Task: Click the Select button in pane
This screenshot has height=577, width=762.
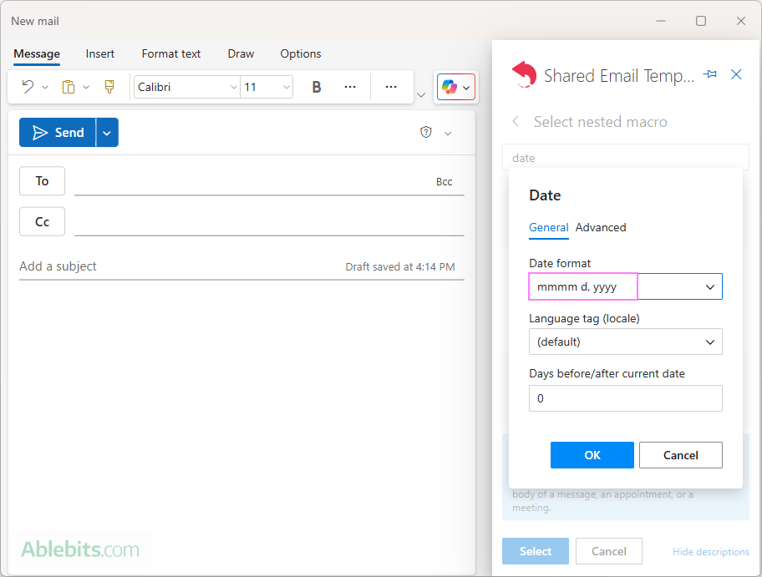Action: tap(536, 551)
